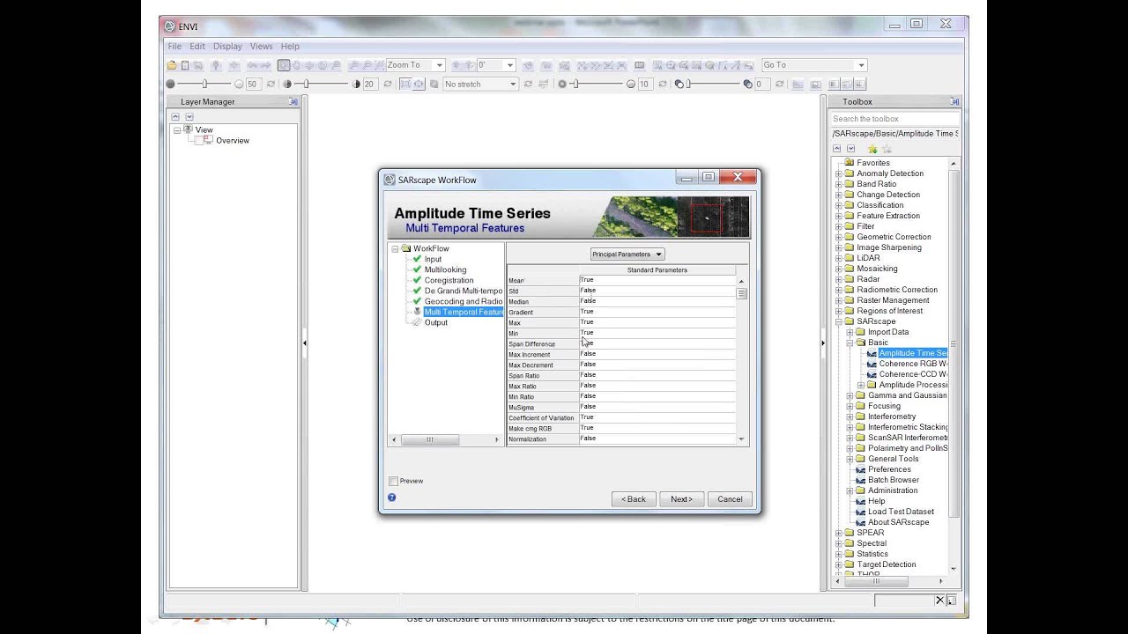Detach Toolbox panel using pin icon
Viewport: 1128px width, 634px height.
(x=954, y=102)
